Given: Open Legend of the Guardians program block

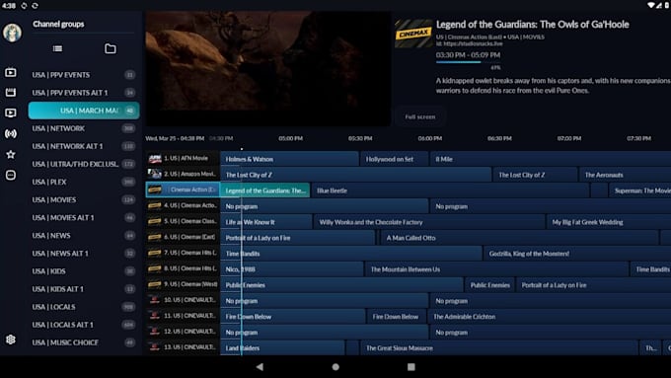Looking at the screenshot, I should [264, 190].
